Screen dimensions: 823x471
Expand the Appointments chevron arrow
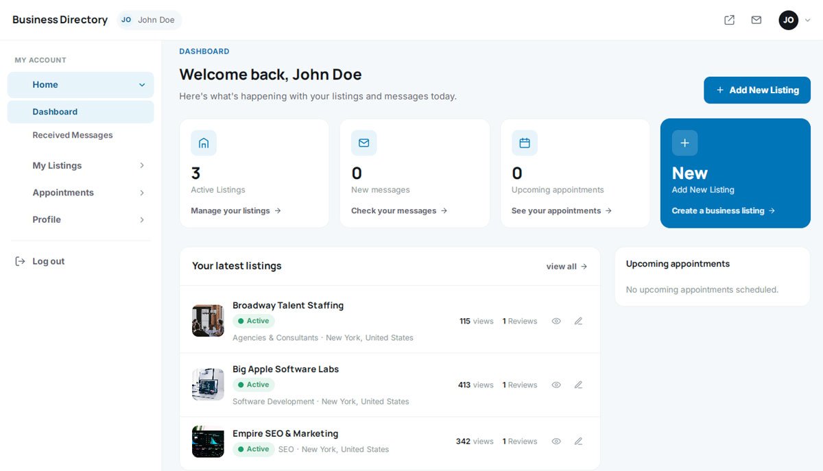pyautogui.click(x=142, y=193)
